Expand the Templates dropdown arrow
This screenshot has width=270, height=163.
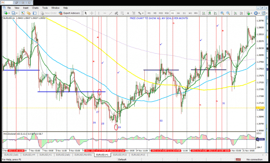(267, 13)
